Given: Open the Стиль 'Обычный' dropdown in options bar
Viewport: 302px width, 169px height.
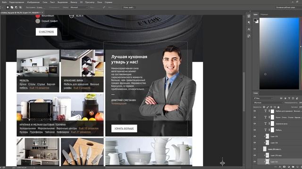Looking at the screenshot, I should point(79,8).
